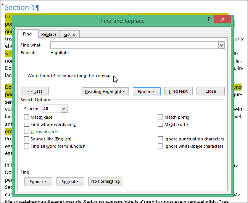The width and height of the screenshot is (248, 203).
Task: Enable the Use wildcards option
Action: pos(27,132)
